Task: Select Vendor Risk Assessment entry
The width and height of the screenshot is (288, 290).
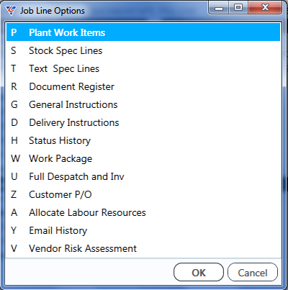Action: tap(143, 248)
